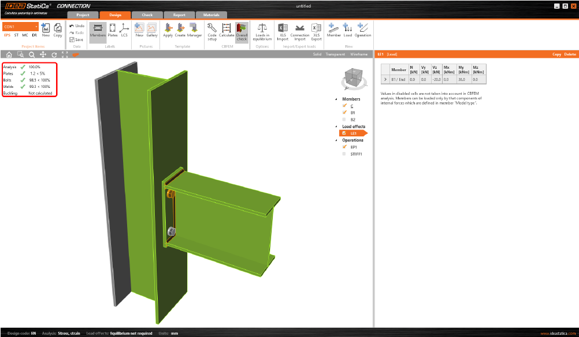Show LCS axes labels
The width and height of the screenshot is (579, 337).
coord(124,29)
